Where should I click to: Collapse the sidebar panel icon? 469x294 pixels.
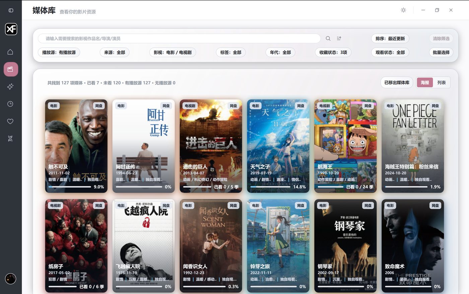pos(11,10)
